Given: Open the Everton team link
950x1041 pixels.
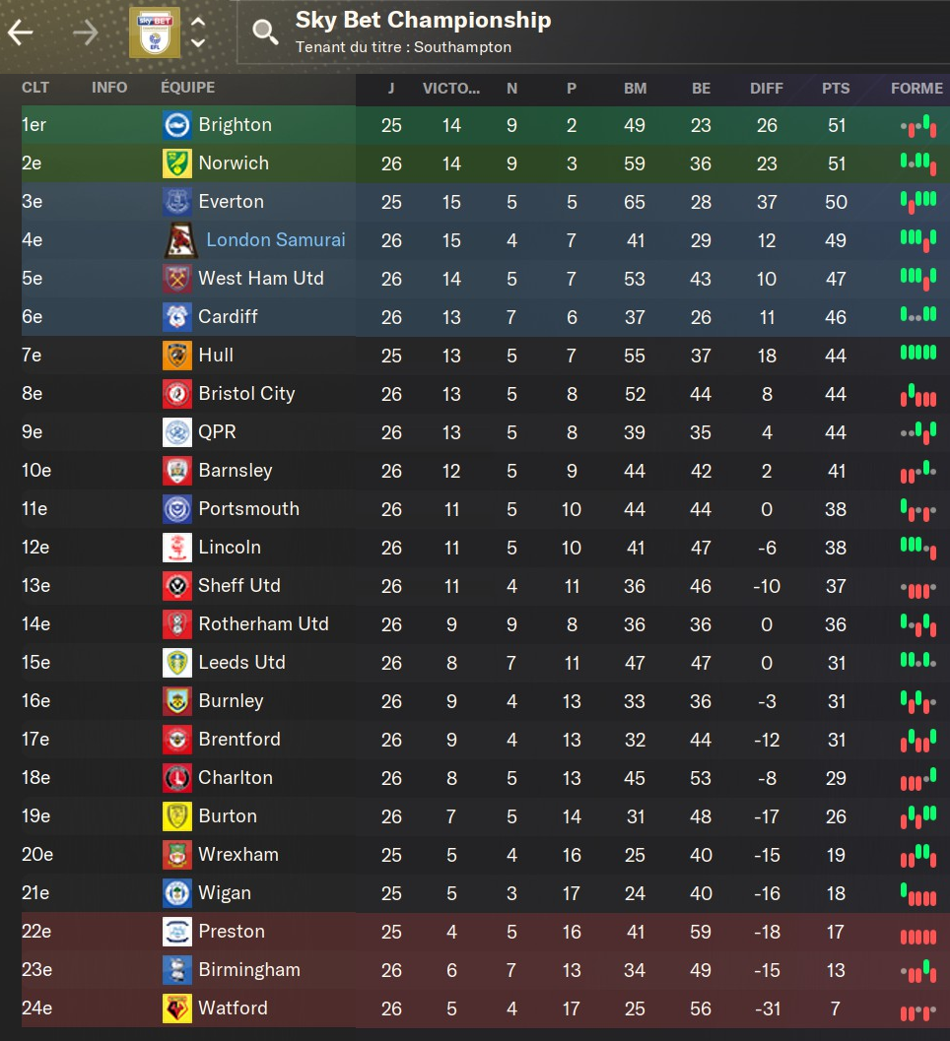Looking at the screenshot, I should tap(231, 202).
